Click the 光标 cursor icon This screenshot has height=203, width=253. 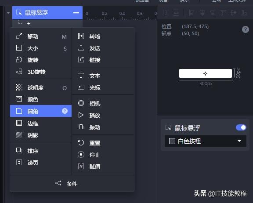coord(81,87)
